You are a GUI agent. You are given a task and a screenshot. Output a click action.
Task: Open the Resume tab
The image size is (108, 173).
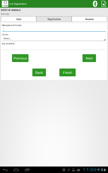tap(89, 19)
